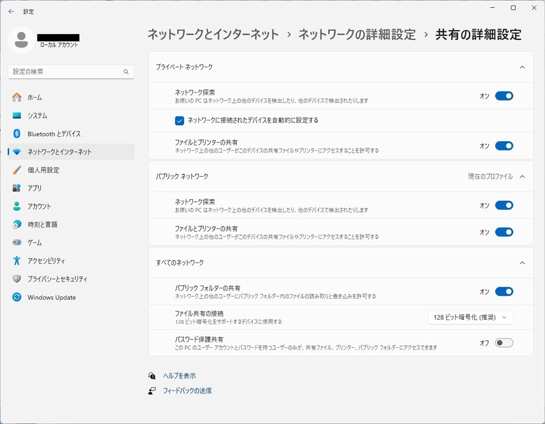Open ネットワークの詳細設定 from the breadcrumb
This screenshot has width=545, height=424.
(360, 33)
